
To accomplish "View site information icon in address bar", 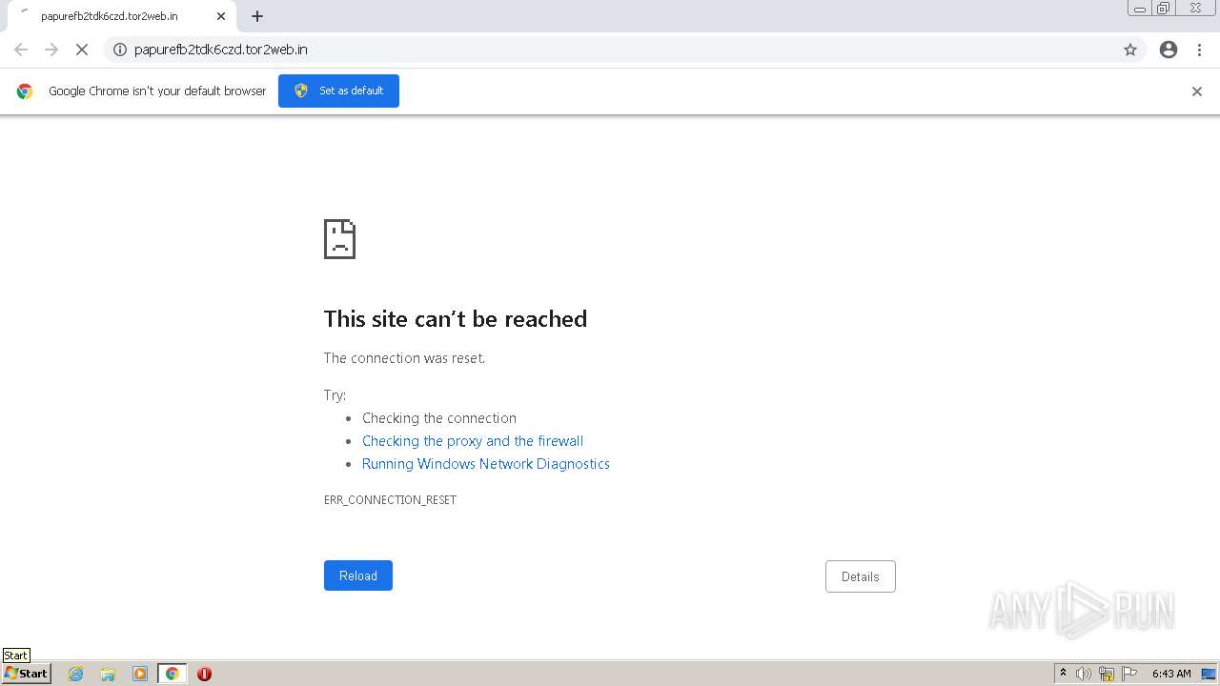I will 120,50.
